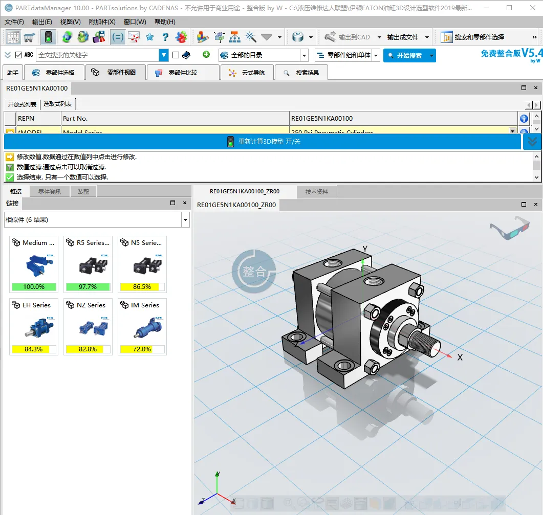543x515 pixels.
Task: Open the 技术资料 tab
Action: coord(316,191)
